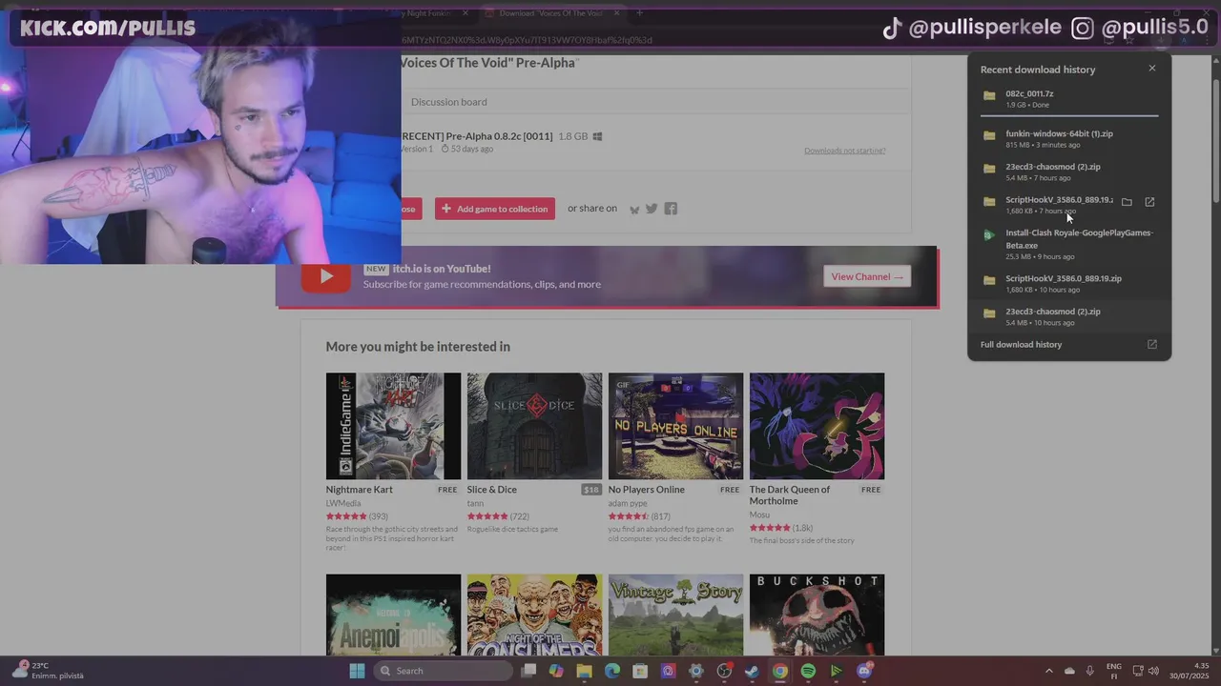
Task: Open Task View on the taskbar
Action: [528, 671]
